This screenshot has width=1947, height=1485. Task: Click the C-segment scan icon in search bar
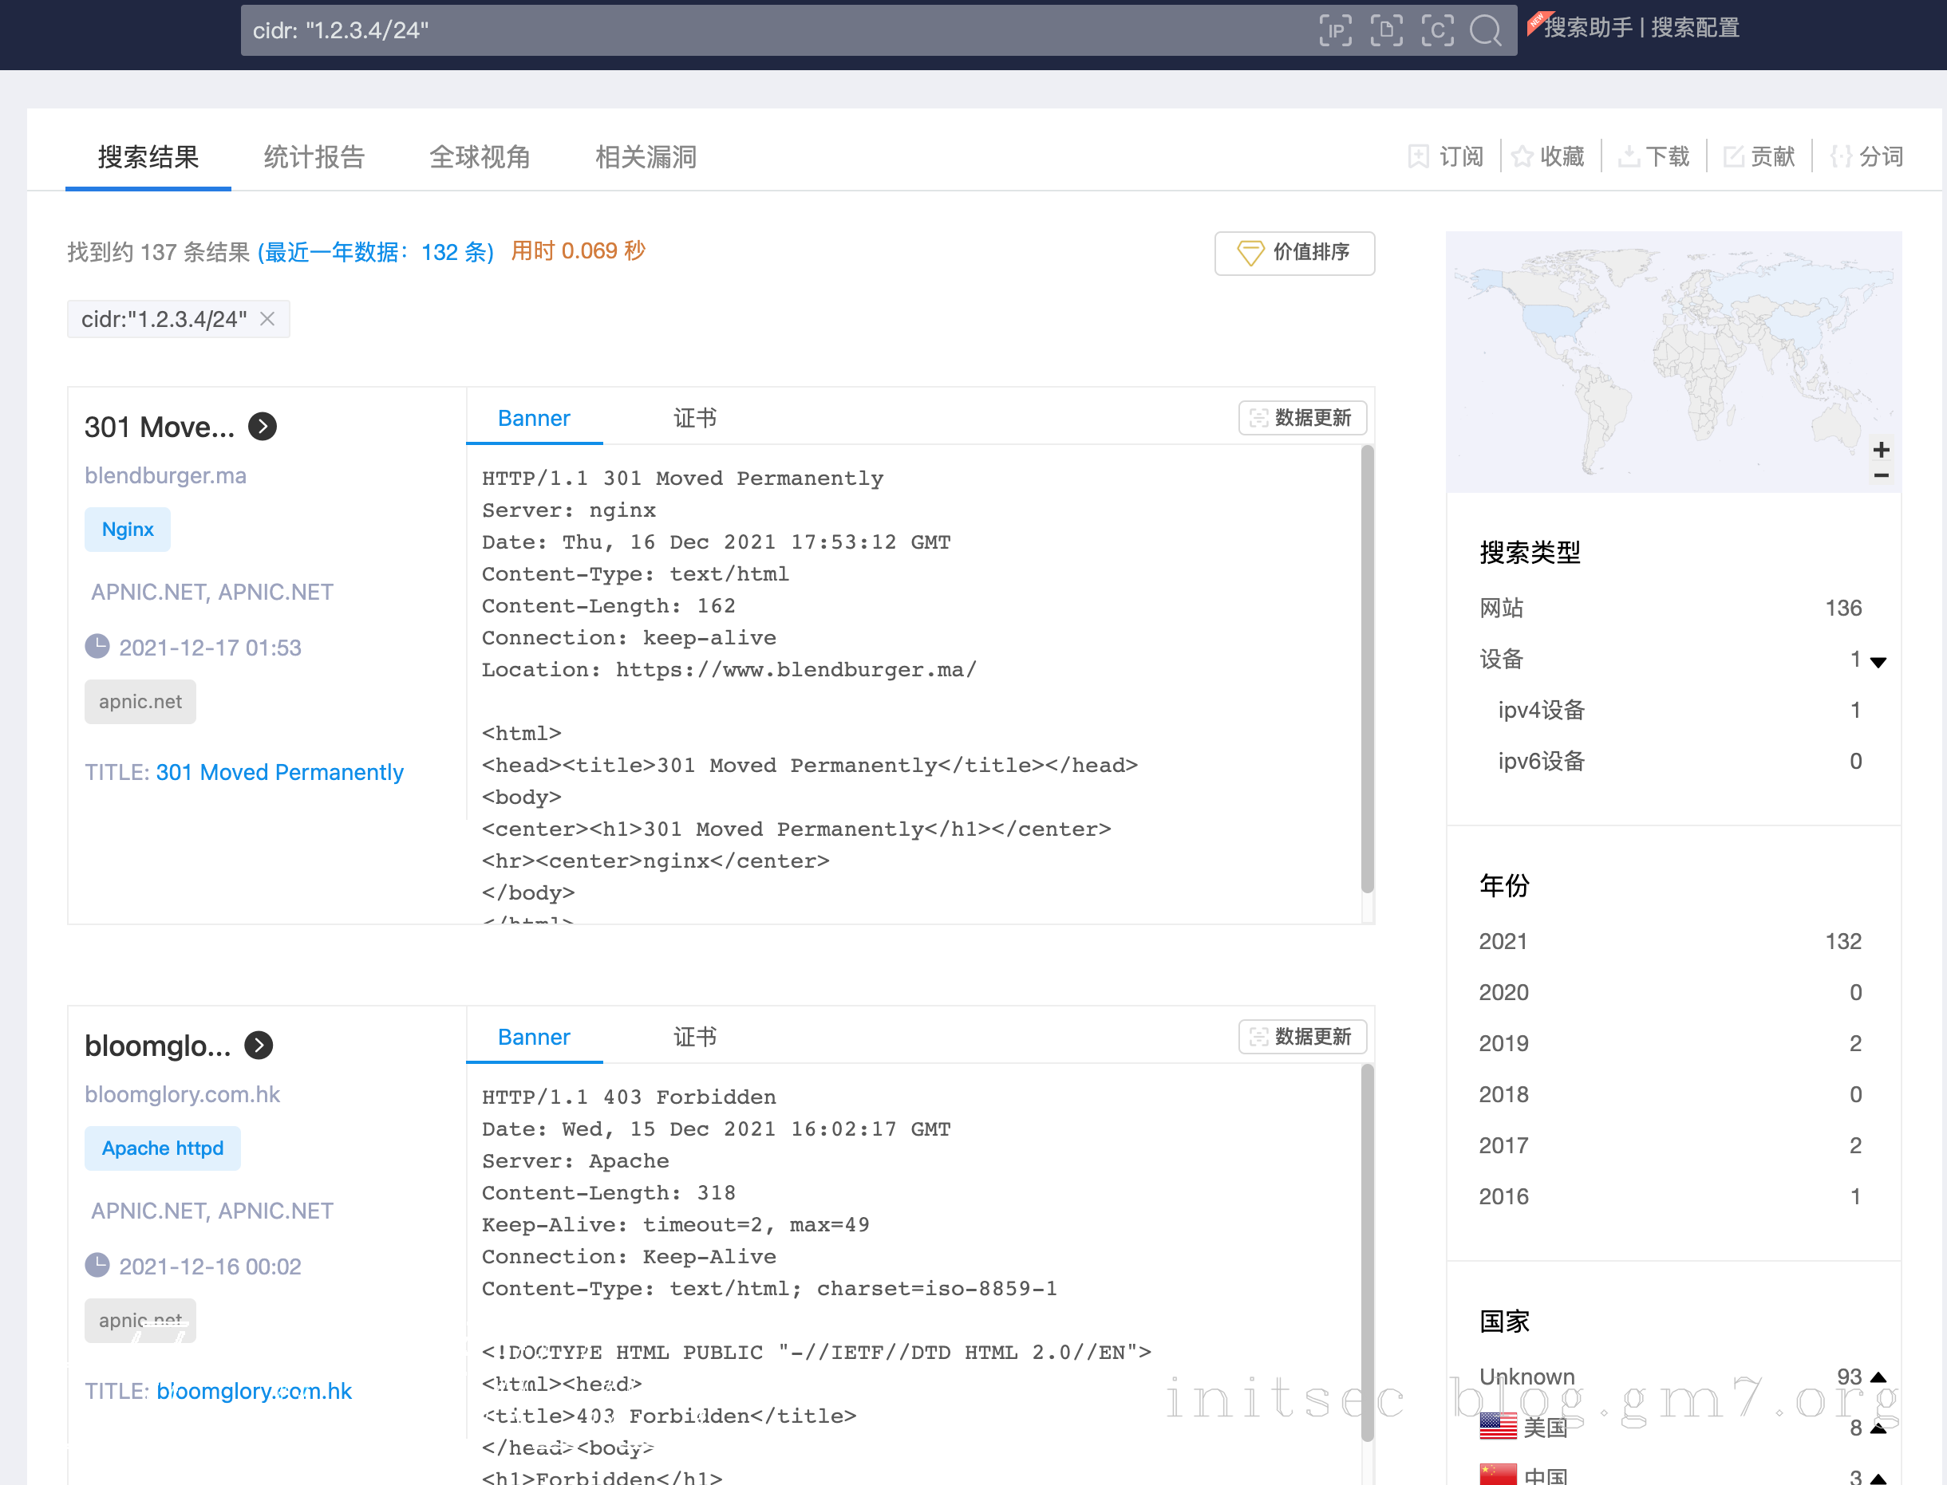[1438, 30]
